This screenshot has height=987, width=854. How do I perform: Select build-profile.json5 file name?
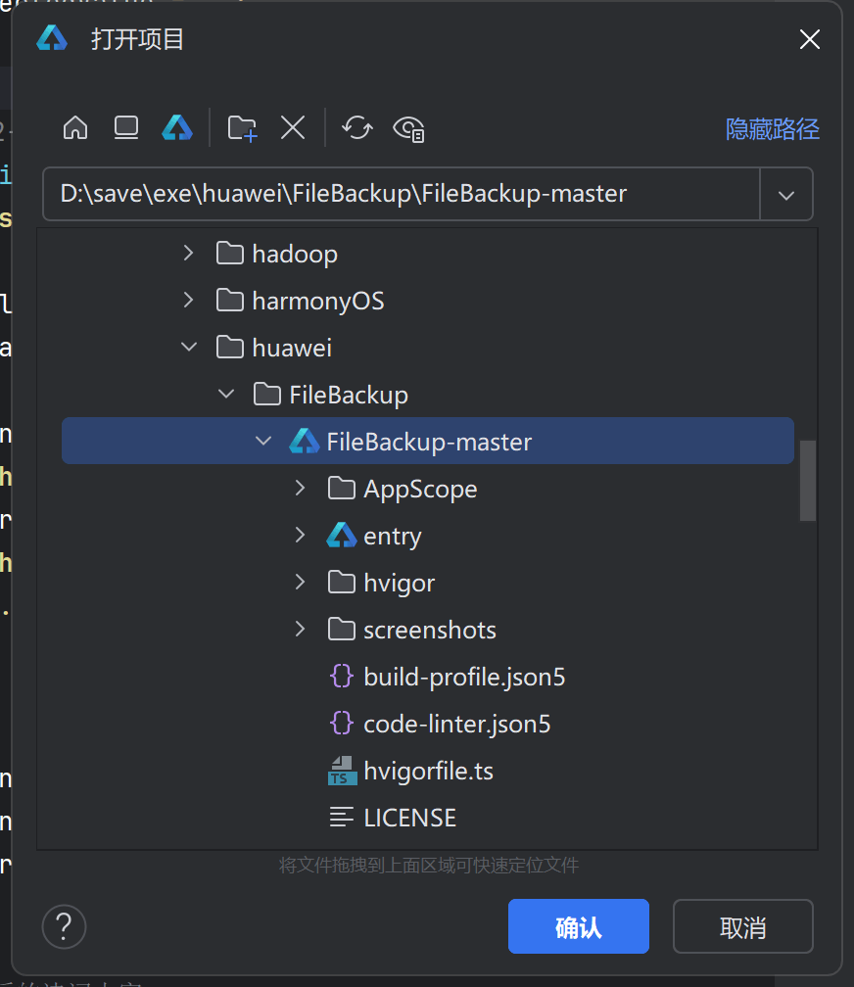tap(464, 678)
